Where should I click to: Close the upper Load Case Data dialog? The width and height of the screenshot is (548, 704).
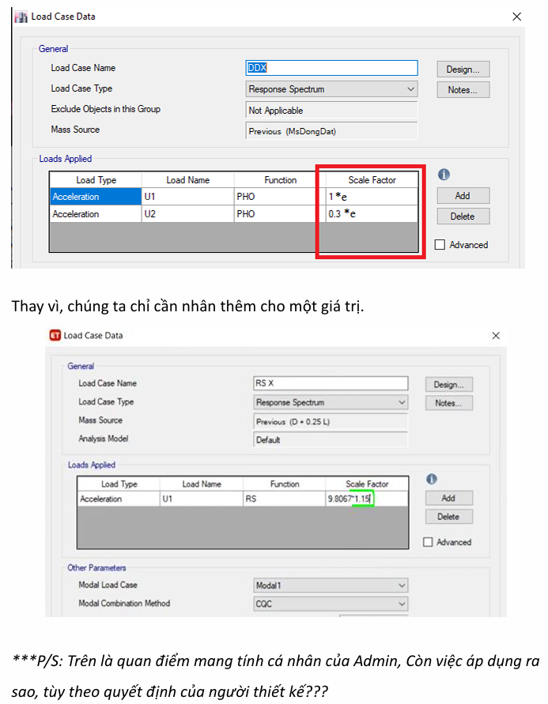[516, 17]
